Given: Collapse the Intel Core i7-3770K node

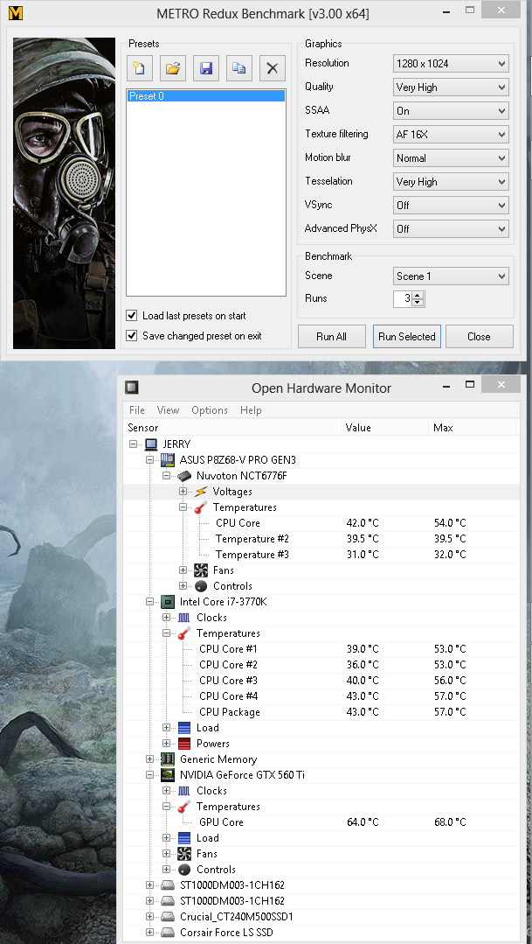Looking at the screenshot, I should pos(149,601).
